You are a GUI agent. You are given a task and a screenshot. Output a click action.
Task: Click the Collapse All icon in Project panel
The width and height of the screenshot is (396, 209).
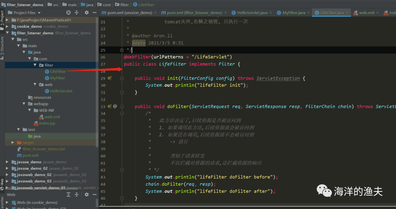tap(77, 12)
